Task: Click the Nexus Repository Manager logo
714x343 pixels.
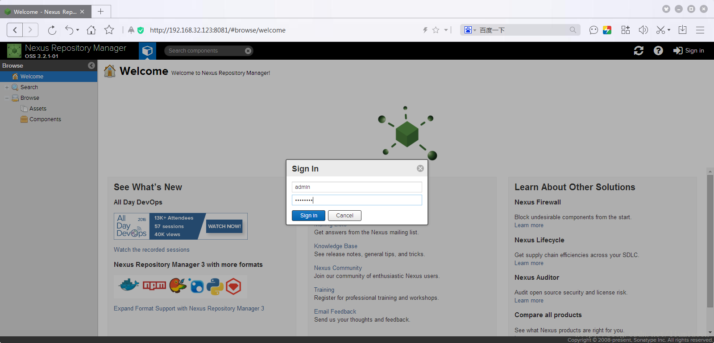Action: coord(14,51)
